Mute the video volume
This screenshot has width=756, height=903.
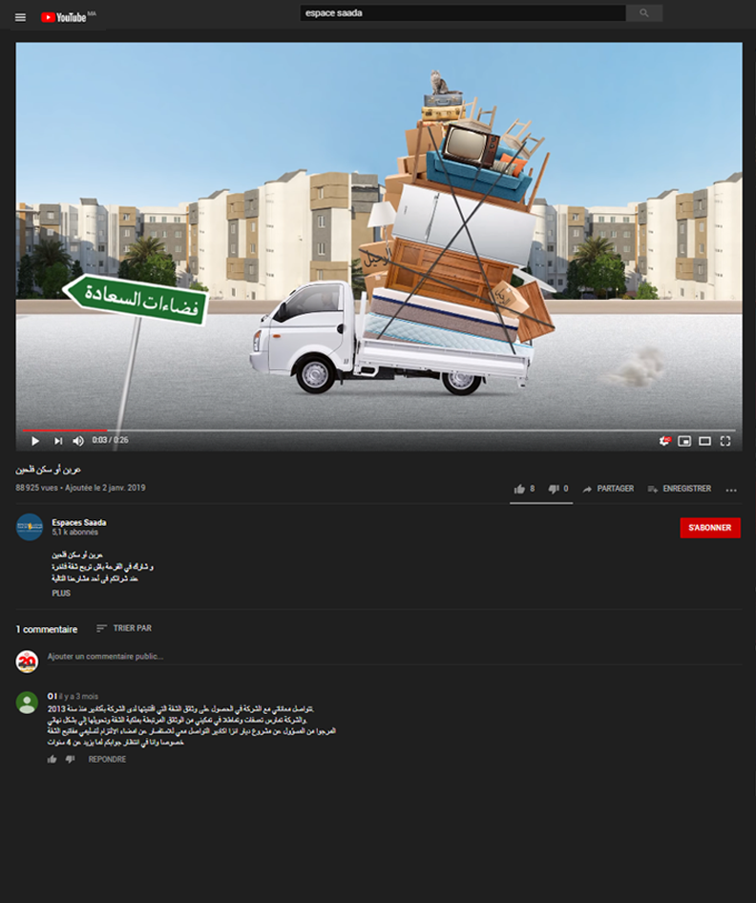pyautogui.click(x=78, y=441)
